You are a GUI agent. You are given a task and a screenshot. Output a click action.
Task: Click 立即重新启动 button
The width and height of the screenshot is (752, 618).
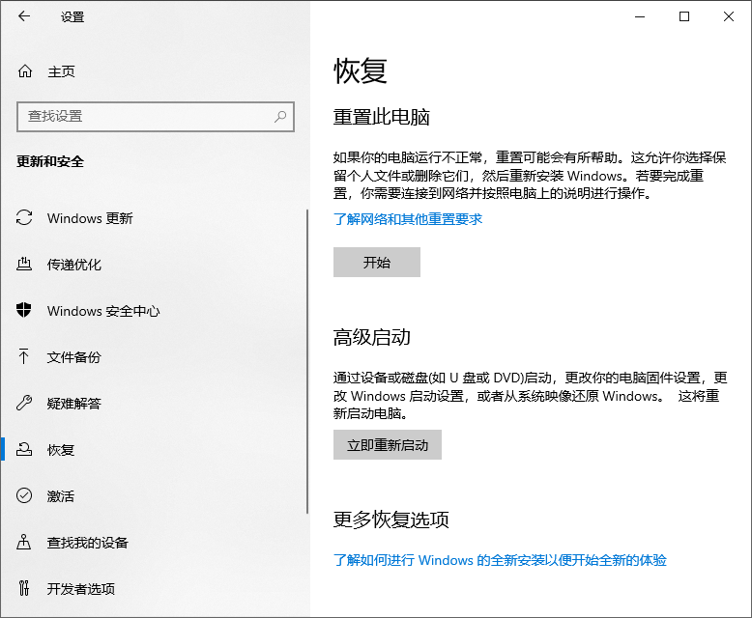pos(388,444)
